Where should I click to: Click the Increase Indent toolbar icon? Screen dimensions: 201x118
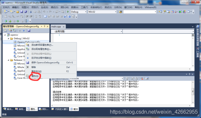(31, 16)
